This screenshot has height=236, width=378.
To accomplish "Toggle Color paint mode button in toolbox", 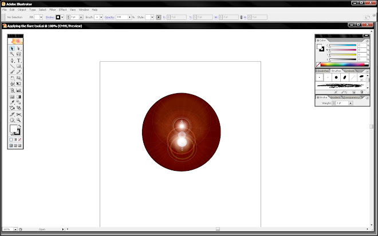I will click(x=11, y=139).
